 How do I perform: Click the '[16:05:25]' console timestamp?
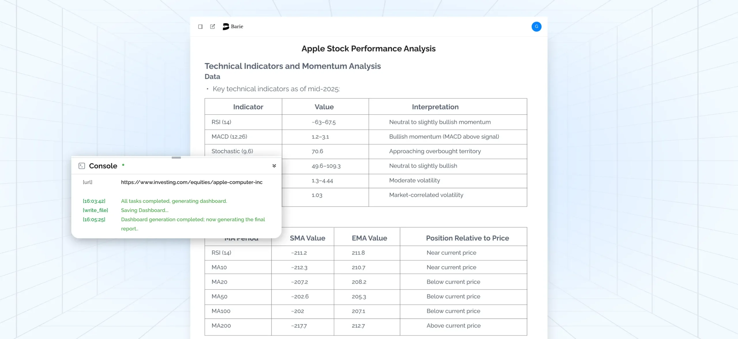click(94, 220)
